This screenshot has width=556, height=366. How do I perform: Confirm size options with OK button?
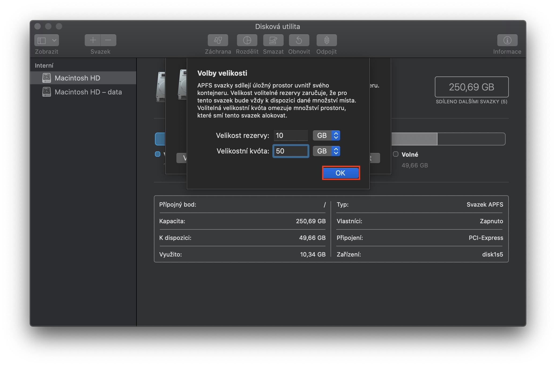340,173
